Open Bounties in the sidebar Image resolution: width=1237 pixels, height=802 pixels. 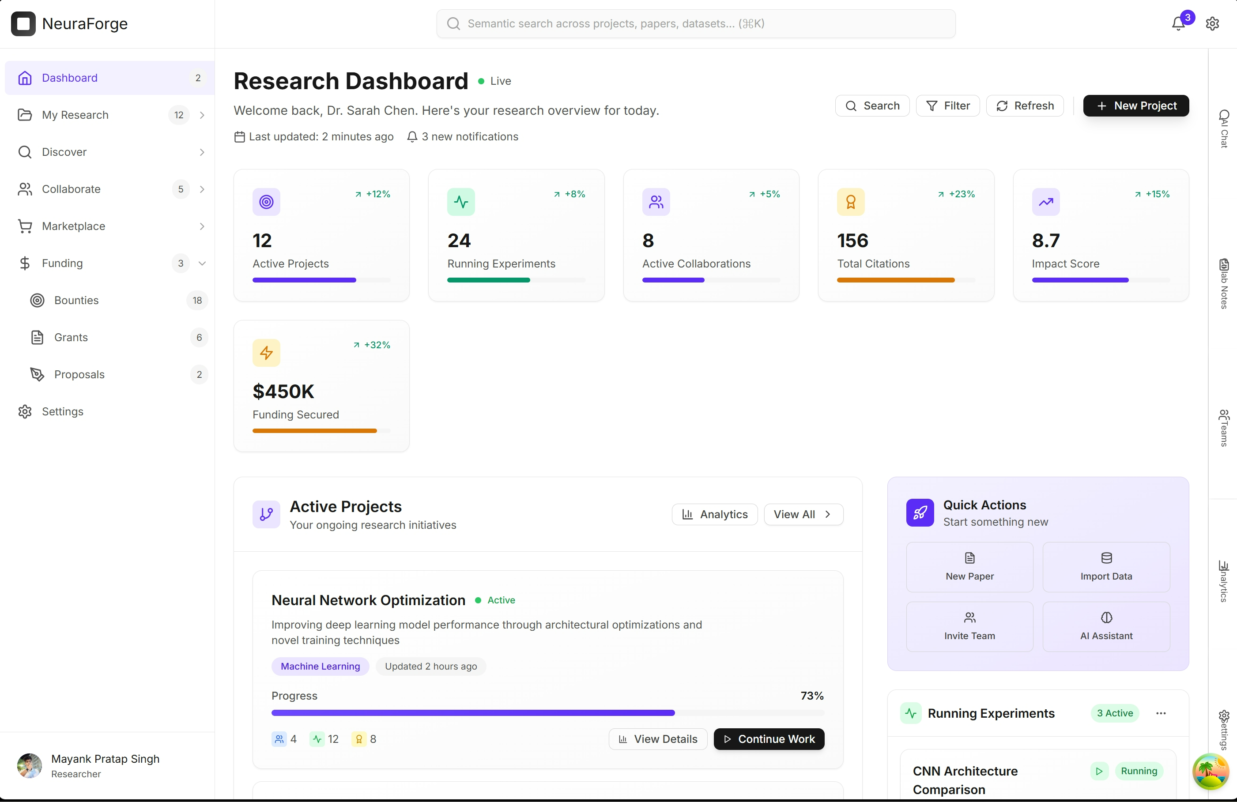76,301
